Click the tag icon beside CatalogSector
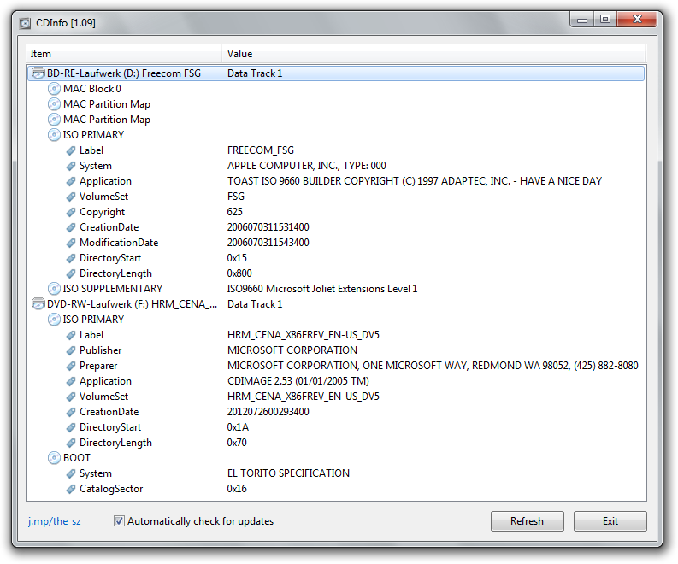This screenshot has height=564, width=678. click(x=70, y=490)
